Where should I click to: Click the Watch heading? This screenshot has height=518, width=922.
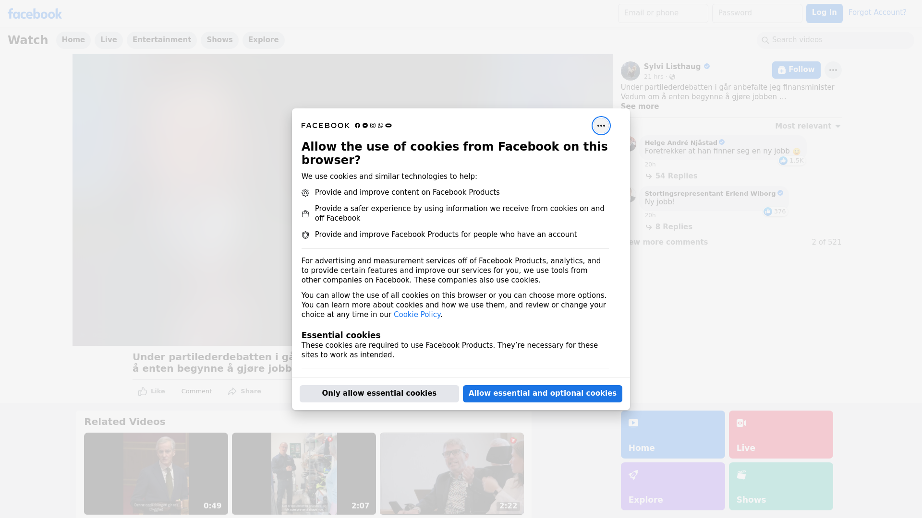(28, 40)
